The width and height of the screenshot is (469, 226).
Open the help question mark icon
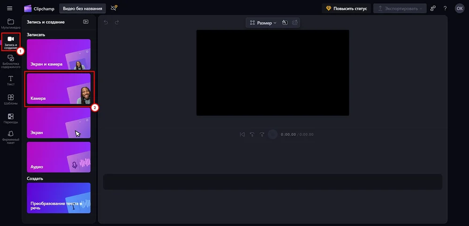tap(445, 8)
